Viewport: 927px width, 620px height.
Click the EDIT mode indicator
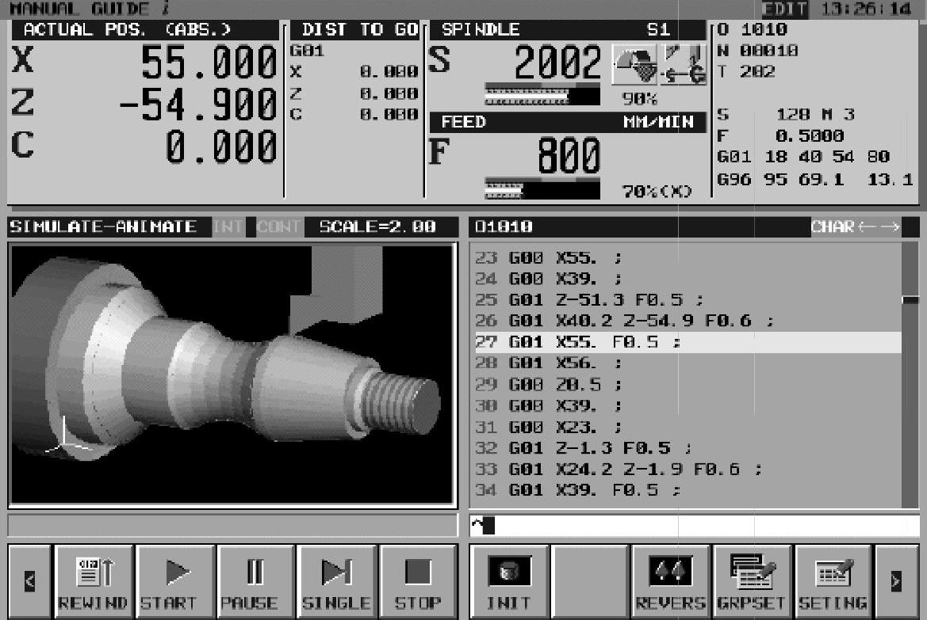(784, 10)
